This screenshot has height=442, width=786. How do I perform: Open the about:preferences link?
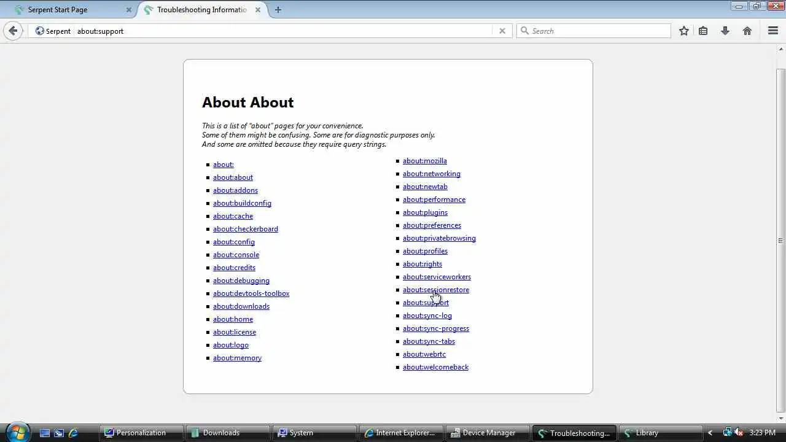click(432, 225)
